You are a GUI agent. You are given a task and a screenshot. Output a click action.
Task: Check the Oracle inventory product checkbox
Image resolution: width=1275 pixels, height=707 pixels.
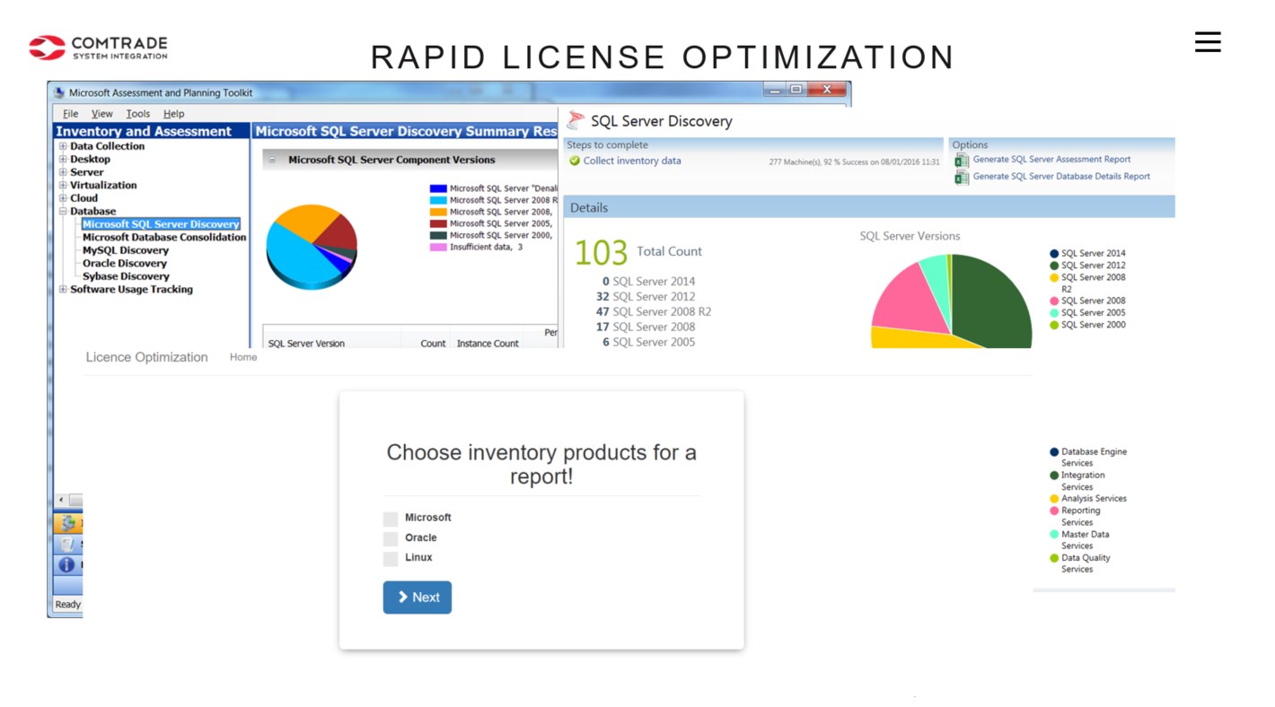(x=391, y=538)
